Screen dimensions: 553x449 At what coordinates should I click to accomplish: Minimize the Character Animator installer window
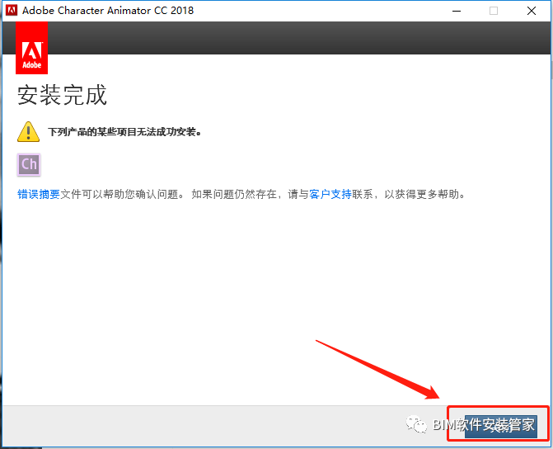(457, 11)
